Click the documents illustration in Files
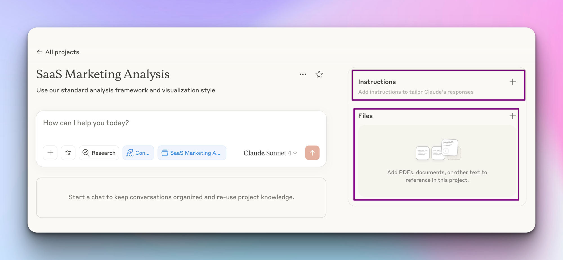Image resolution: width=563 pixels, height=260 pixels. pos(438,150)
